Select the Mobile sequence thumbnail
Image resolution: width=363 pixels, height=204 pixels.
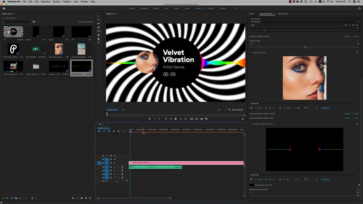(x=36, y=32)
